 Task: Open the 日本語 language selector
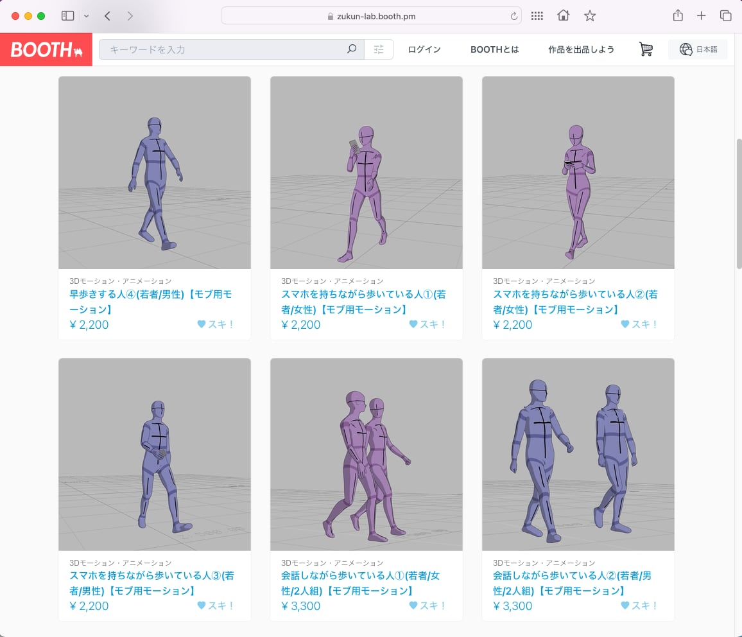coord(698,49)
